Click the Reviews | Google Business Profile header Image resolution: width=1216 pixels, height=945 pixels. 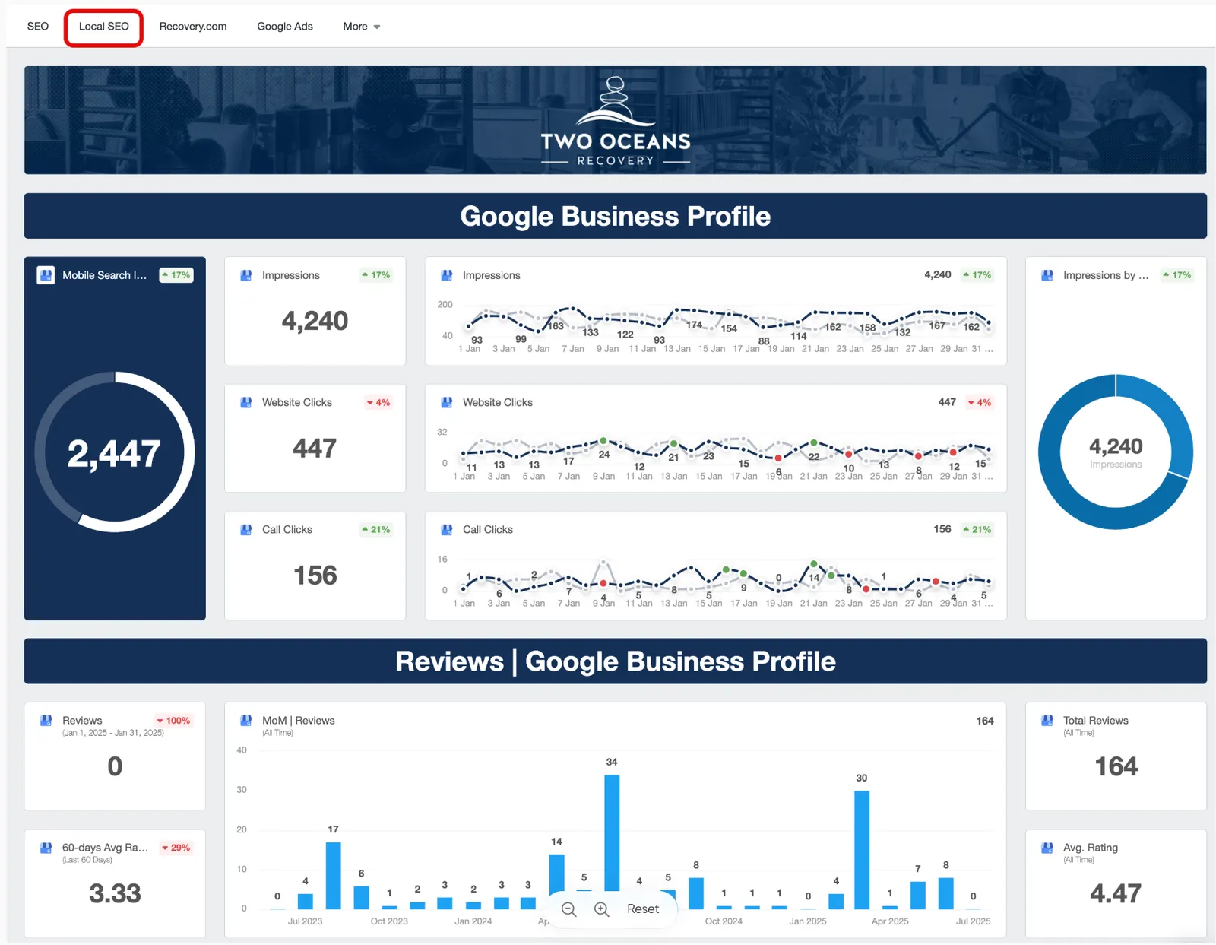[615, 661]
